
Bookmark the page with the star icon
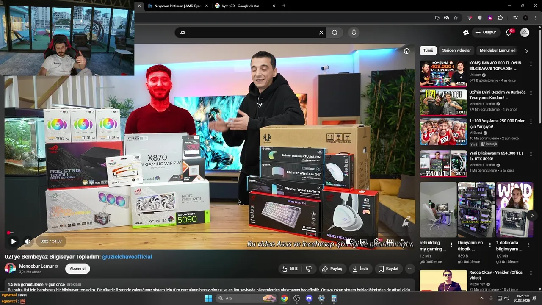pyautogui.click(x=456, y=18)
